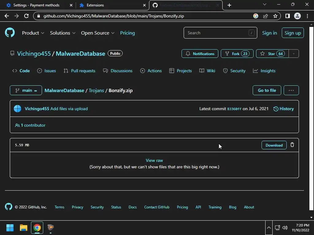This screenshot has width=314, height=235.
Task: Expand the Solutions menu
Action: [x=63, y=33]
